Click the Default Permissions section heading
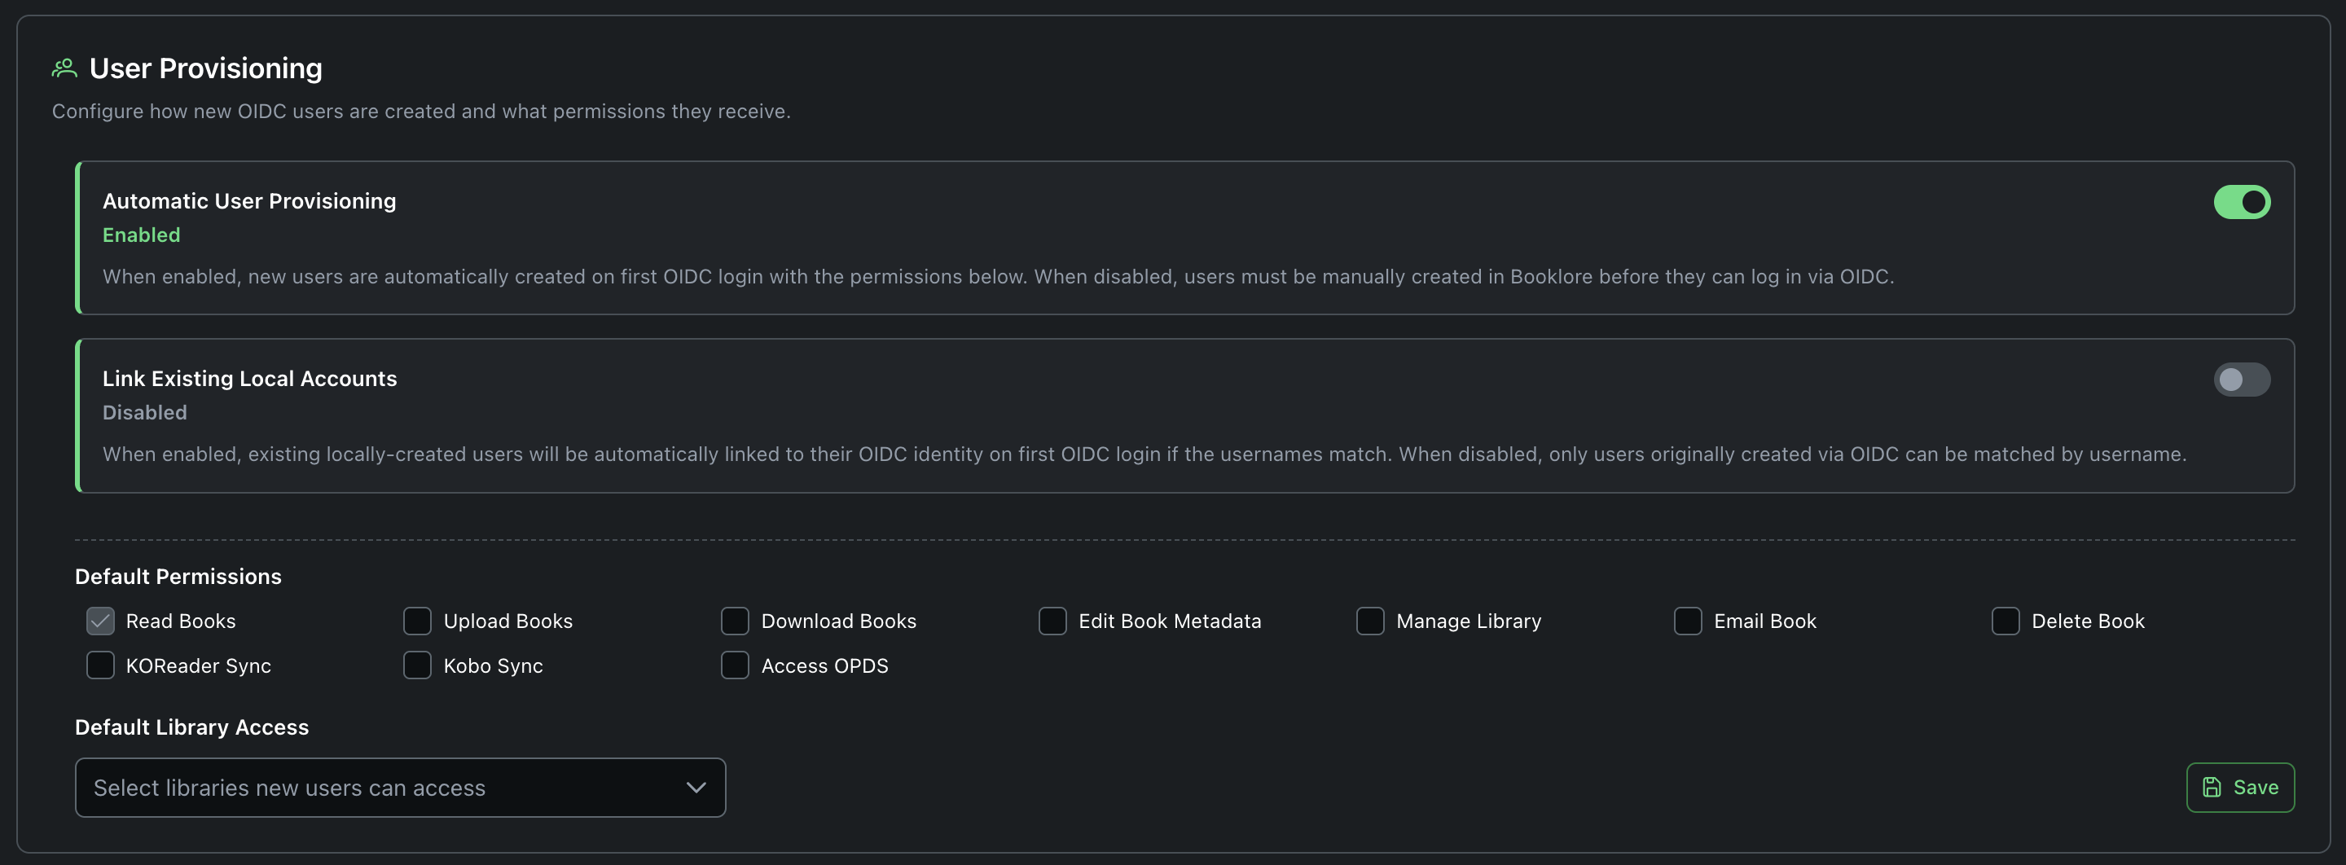This screenshot has width=2346, height=865. tap(178, 576)
